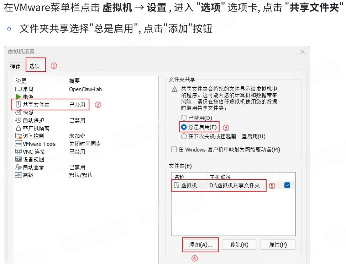
Task: Click the 摘要 column header
Action: tap(112, 81)
